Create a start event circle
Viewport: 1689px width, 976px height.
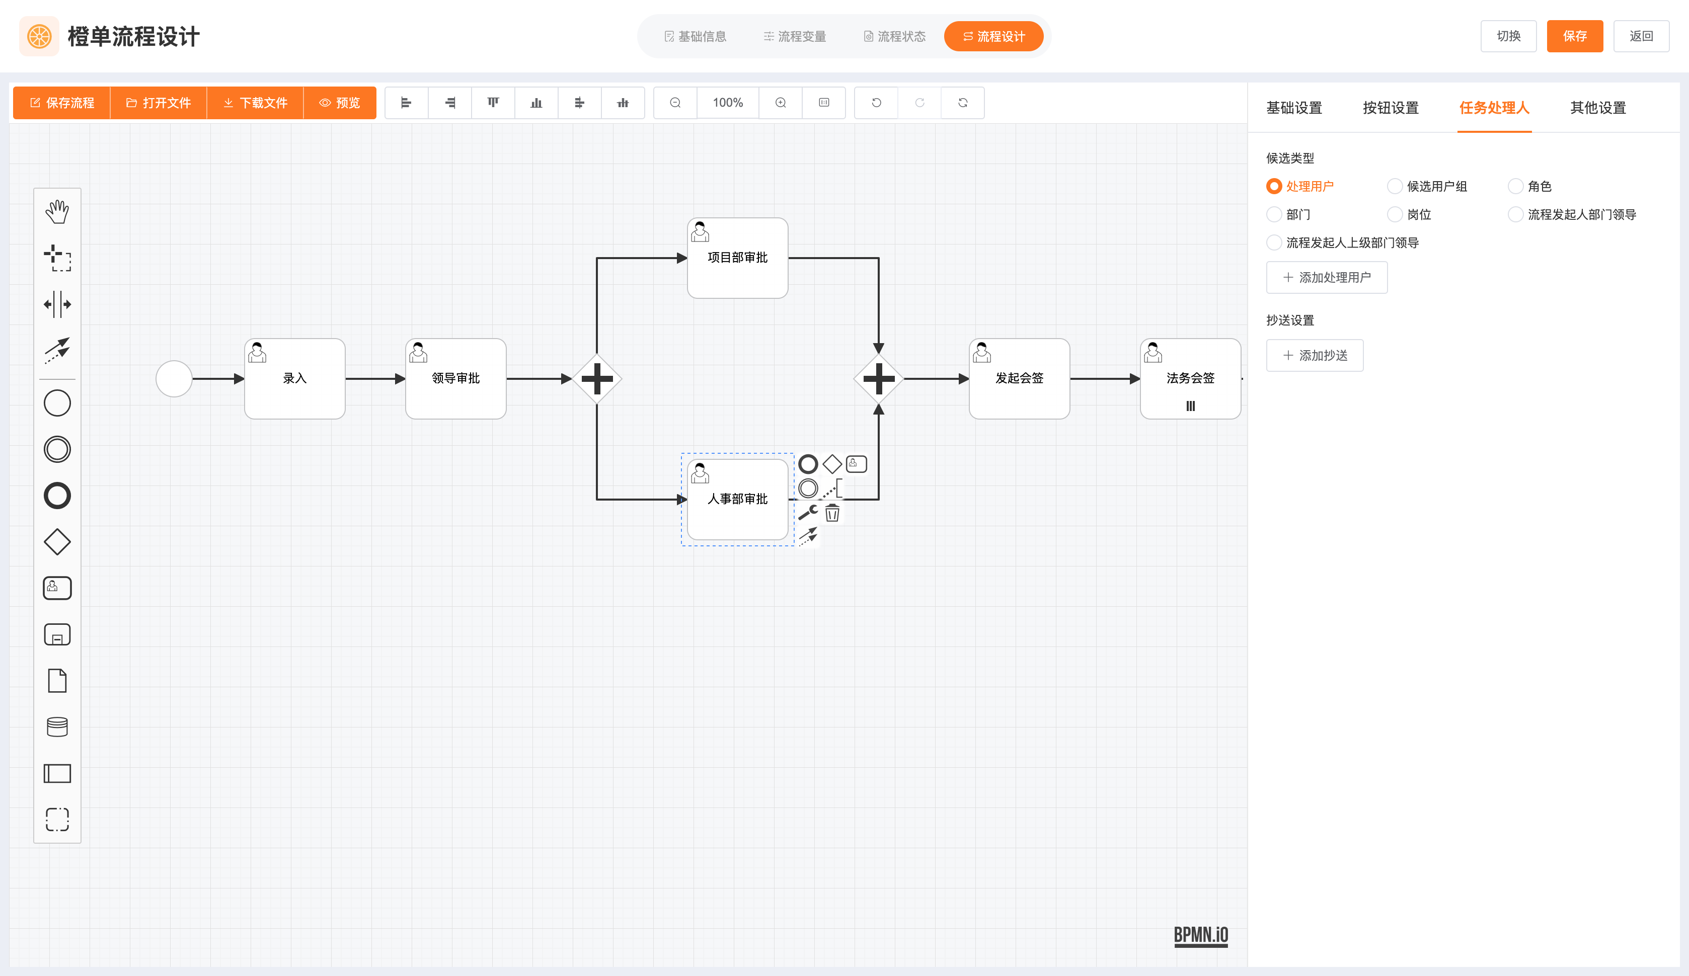coord(57,403)
